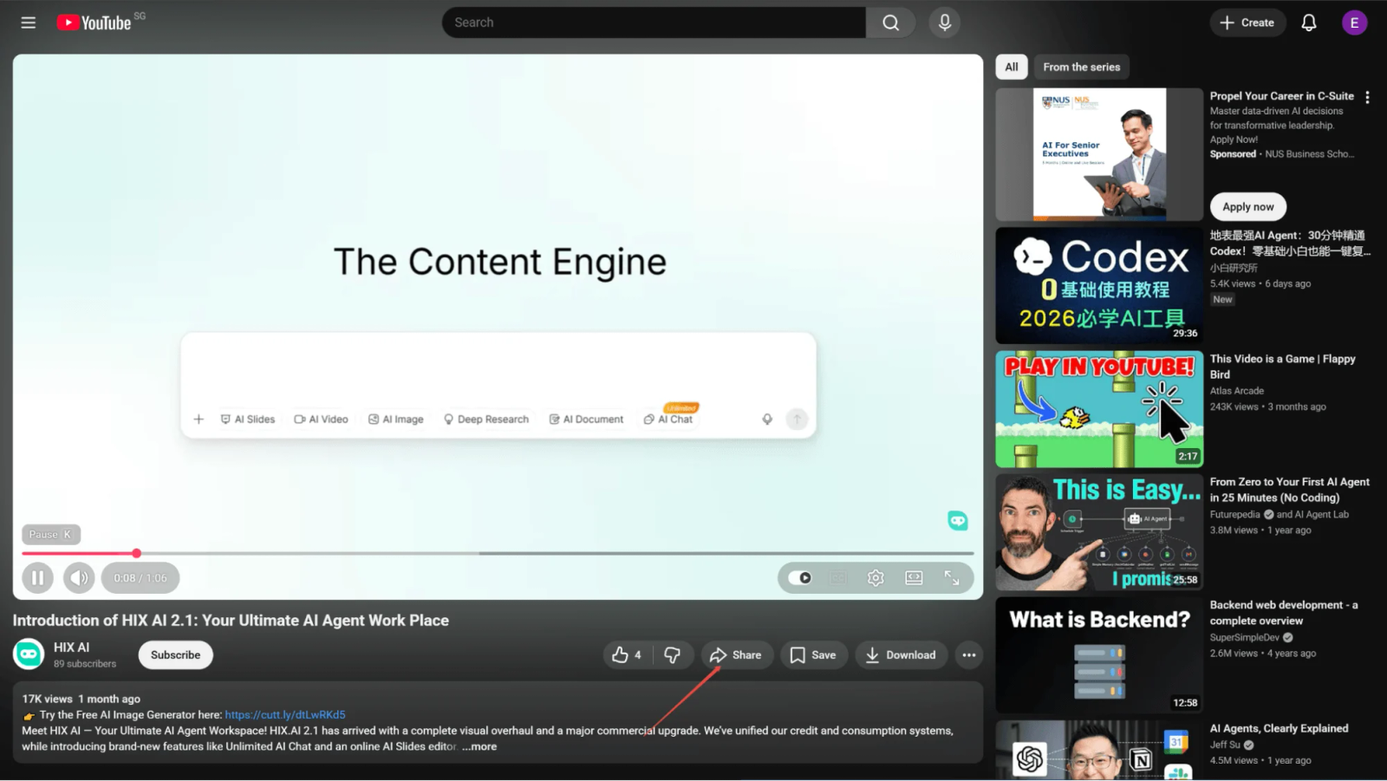Image resolution: width=1387 pixels, height=781 pixels.
Task: Mute the video volume
Action: [79, 578]
